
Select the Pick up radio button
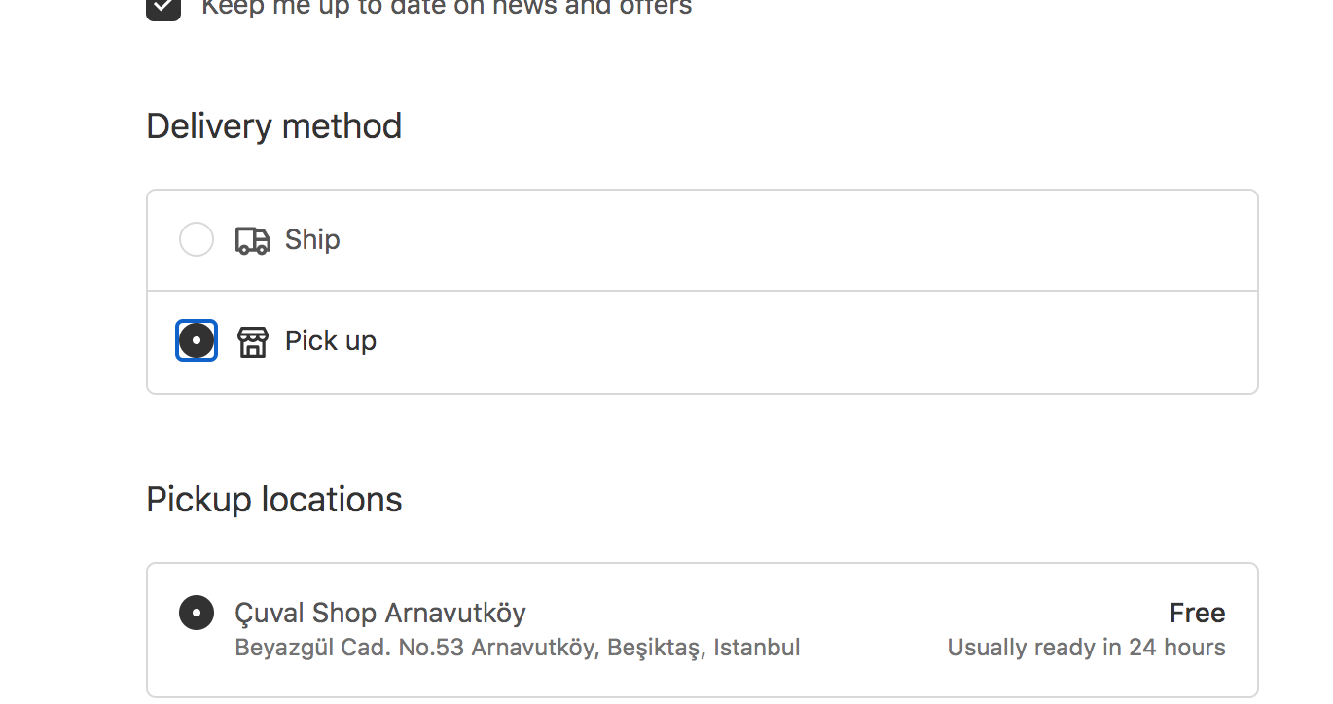point(197,340)
